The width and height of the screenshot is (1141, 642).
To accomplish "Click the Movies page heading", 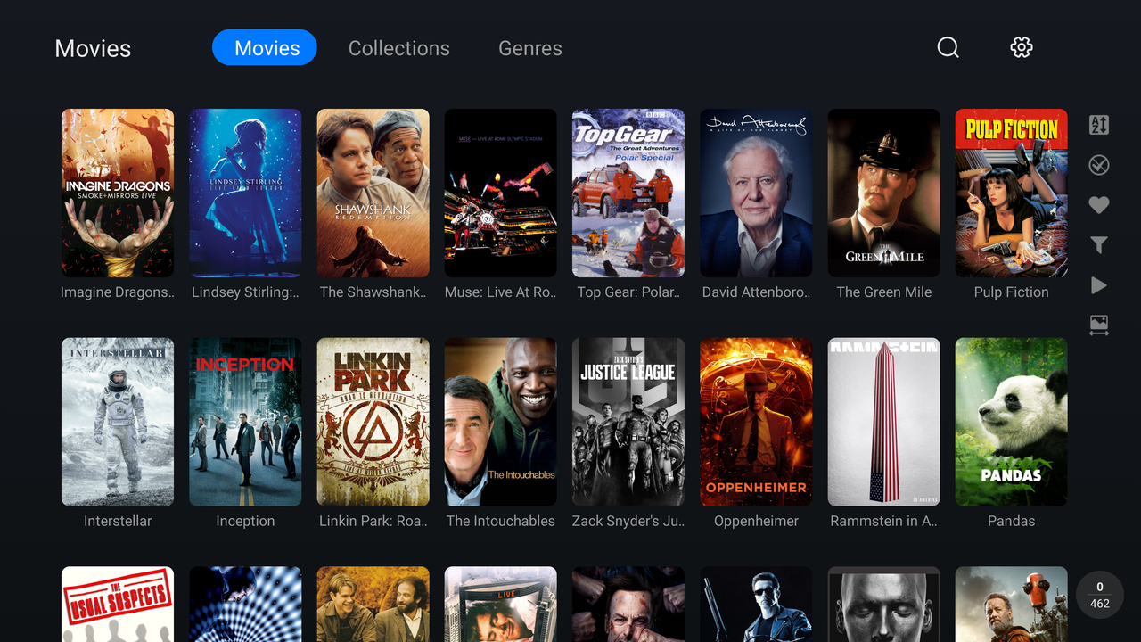I will coord(93,48).
